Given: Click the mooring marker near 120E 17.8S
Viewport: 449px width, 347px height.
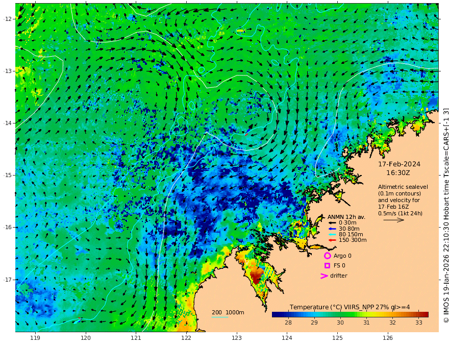Looking at the screenshot, I should (78, 320).
